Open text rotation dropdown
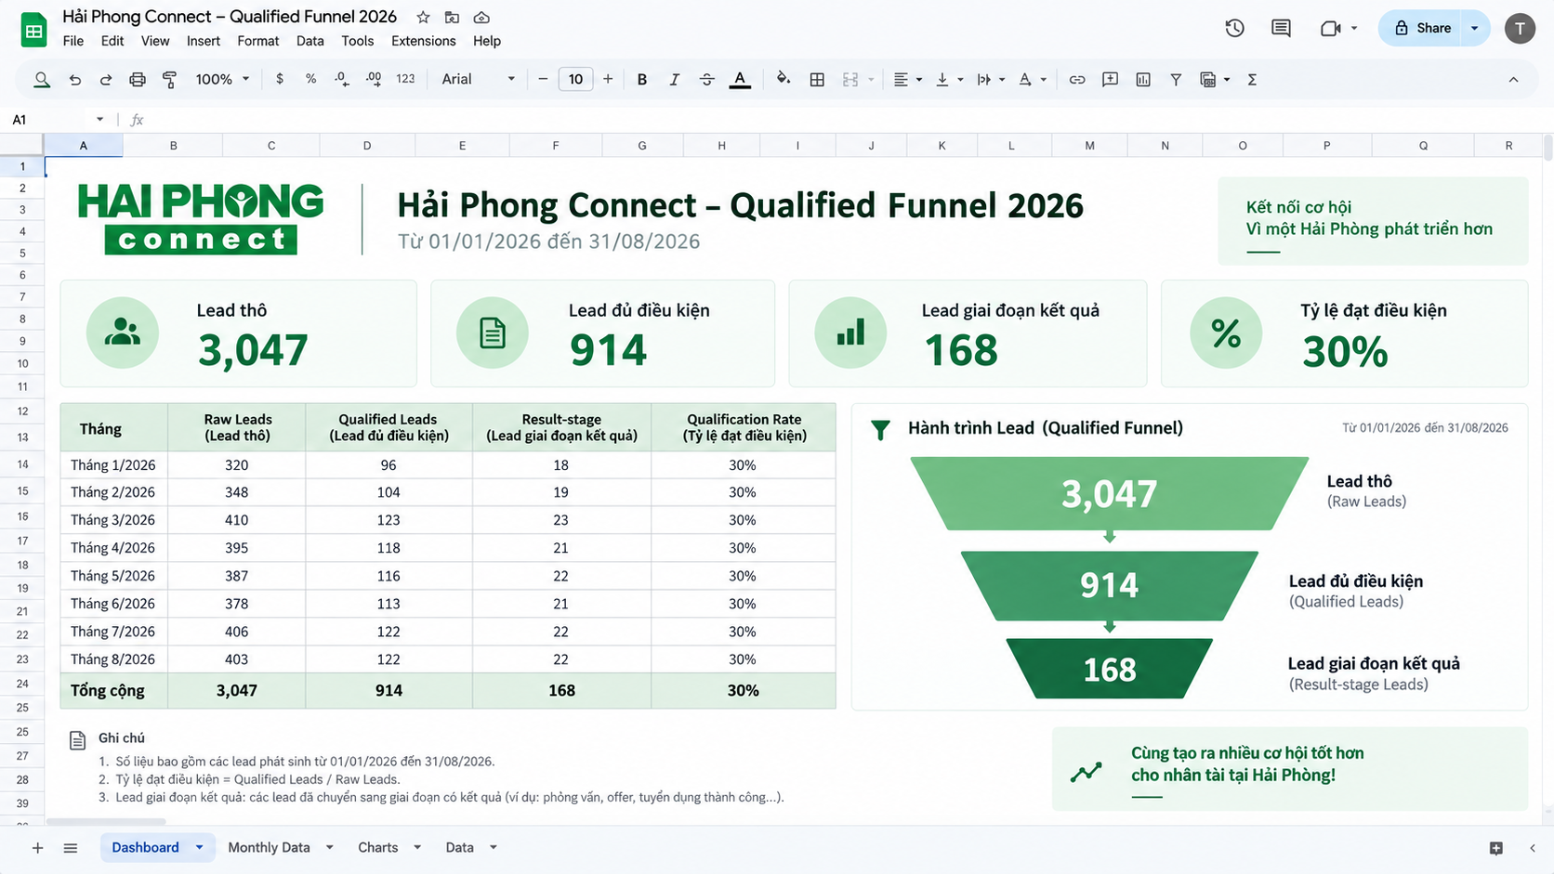Screen dimensions: 1554x874 (1032, 80)
